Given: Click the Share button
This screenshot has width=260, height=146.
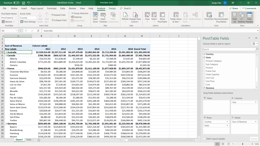Looking at the screenshot, I should point(234,8).
